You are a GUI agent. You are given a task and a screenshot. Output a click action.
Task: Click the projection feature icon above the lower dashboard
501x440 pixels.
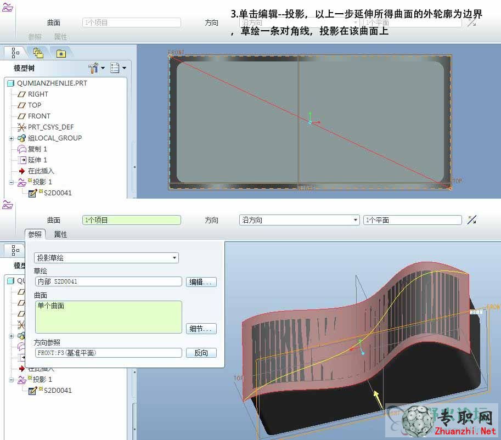(x=8, y=205)
